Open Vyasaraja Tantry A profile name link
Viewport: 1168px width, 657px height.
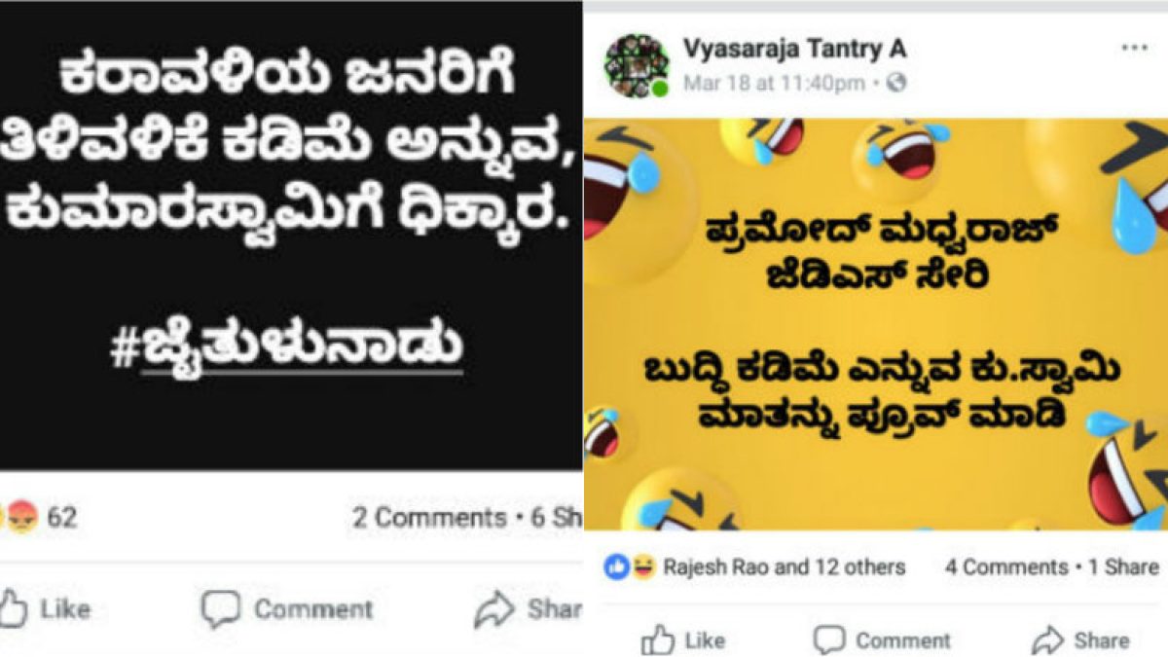[x=795, y=49]
